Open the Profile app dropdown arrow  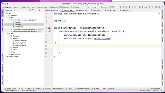[x=137, y=7]
